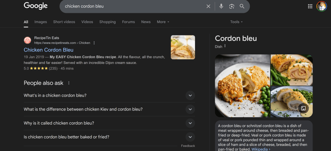Open Google Lens image search icon
Viewport: 331px width, 151px height.
(x=232, y=6)
